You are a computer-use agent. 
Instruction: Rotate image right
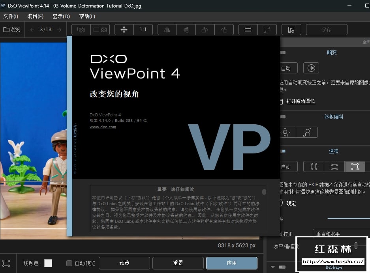click(x=224, y=30)
